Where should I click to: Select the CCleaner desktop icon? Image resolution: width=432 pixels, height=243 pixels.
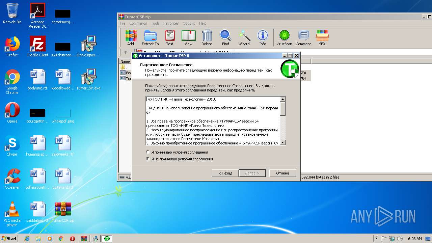click(x=12, y=179)
